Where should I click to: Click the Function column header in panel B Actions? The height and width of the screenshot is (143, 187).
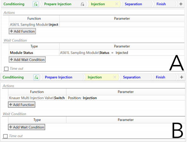(x=37, y=92)
